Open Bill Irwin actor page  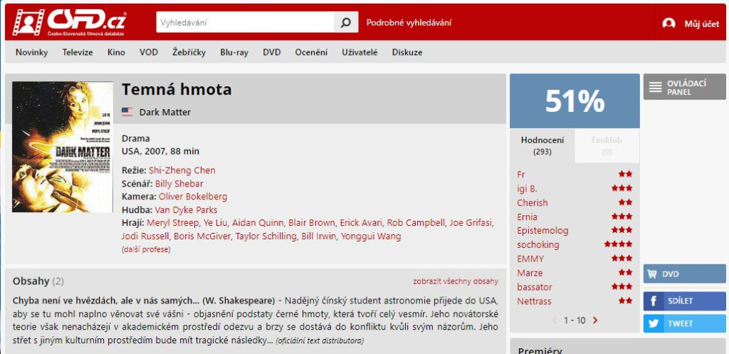[x=318, y=236]
